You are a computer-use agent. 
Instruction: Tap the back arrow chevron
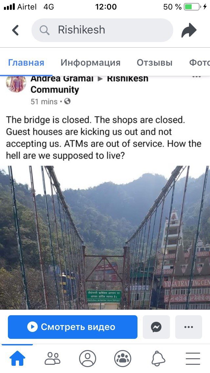tap(15, 30)
